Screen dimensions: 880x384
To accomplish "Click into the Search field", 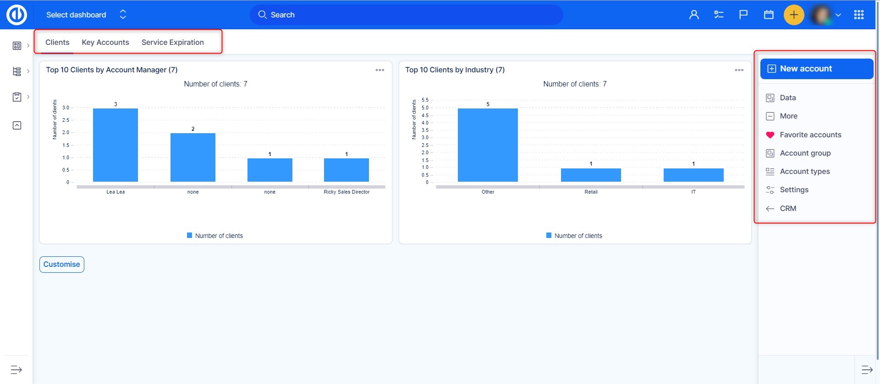I will click(406, 15).
